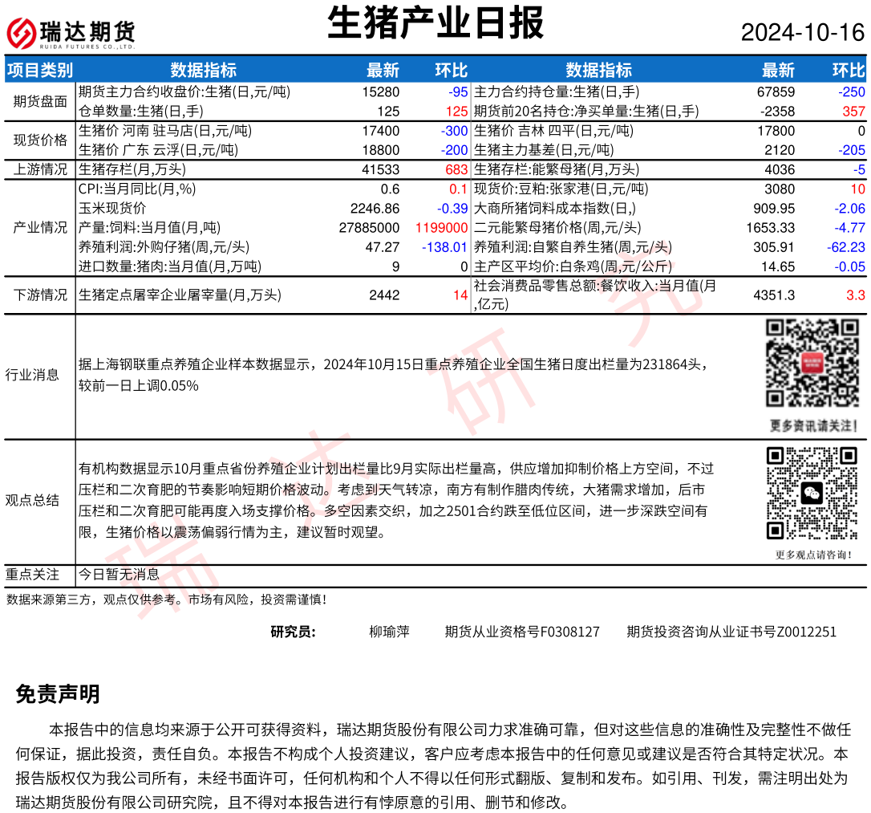Click the Ruida Futures logo icon

click(x=22, y=33)
